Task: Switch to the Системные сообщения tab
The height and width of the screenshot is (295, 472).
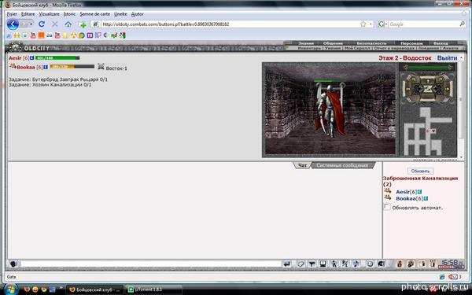Action: (x=342, y=165)
